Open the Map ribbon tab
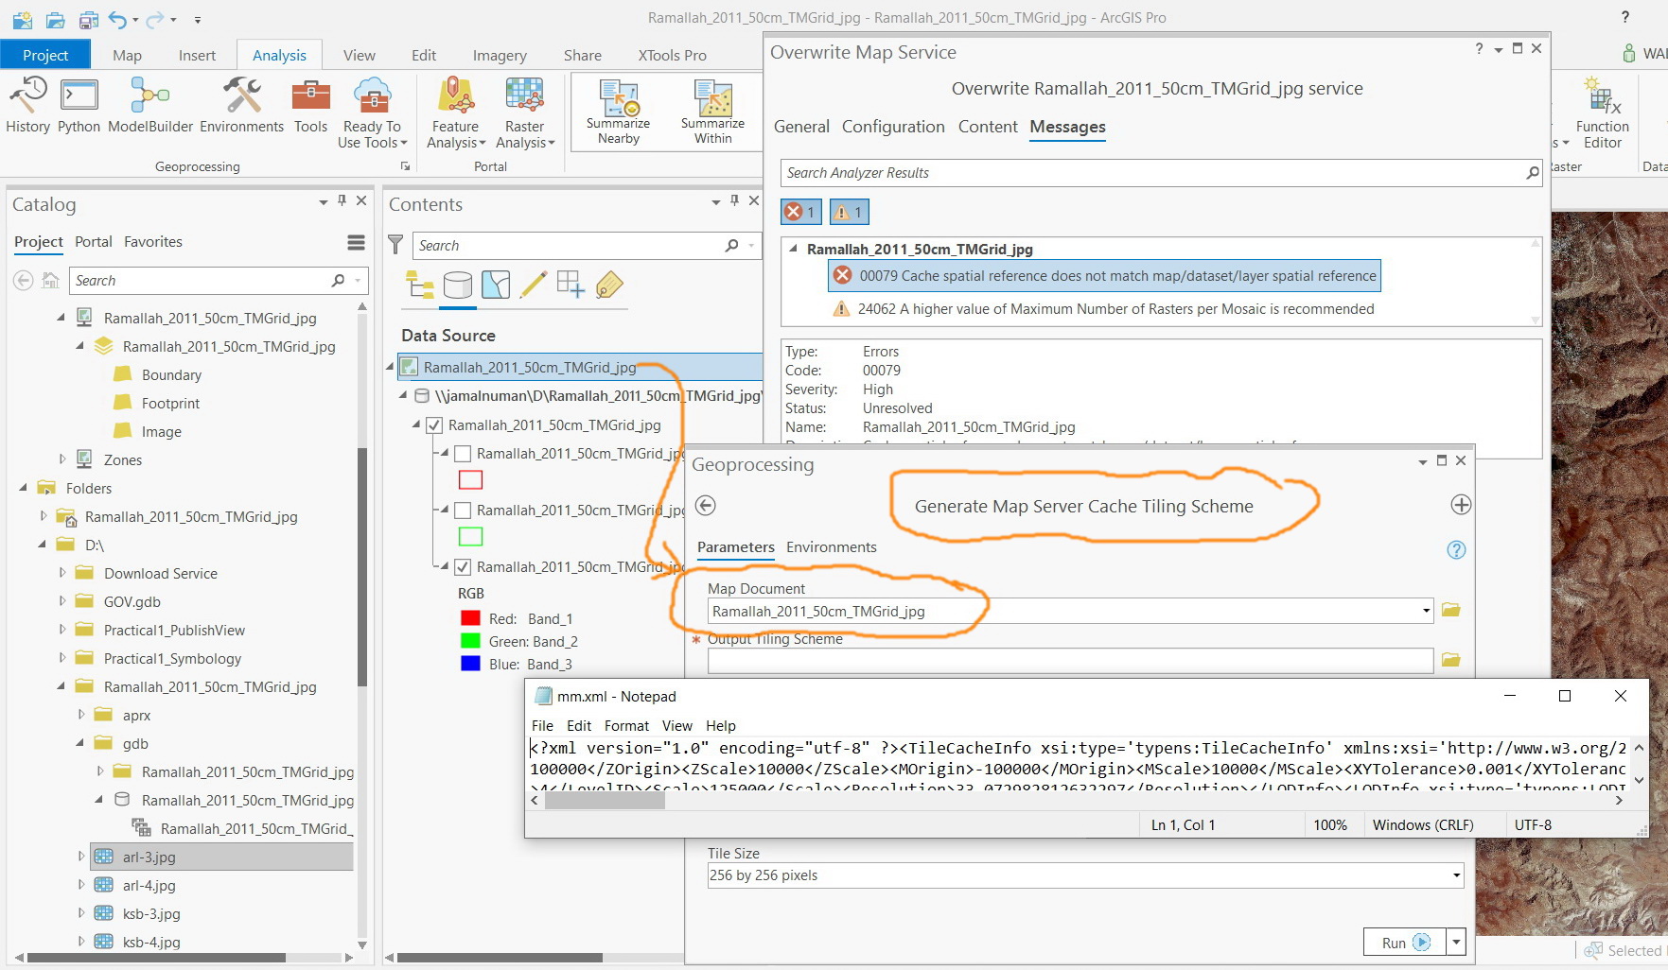This screenshot has height=970, width=1668. [127, 55]
